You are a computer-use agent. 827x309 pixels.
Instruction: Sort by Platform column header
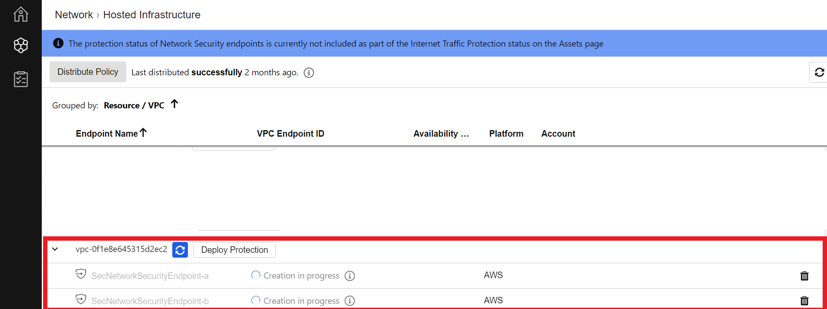[x=506, y=134]
